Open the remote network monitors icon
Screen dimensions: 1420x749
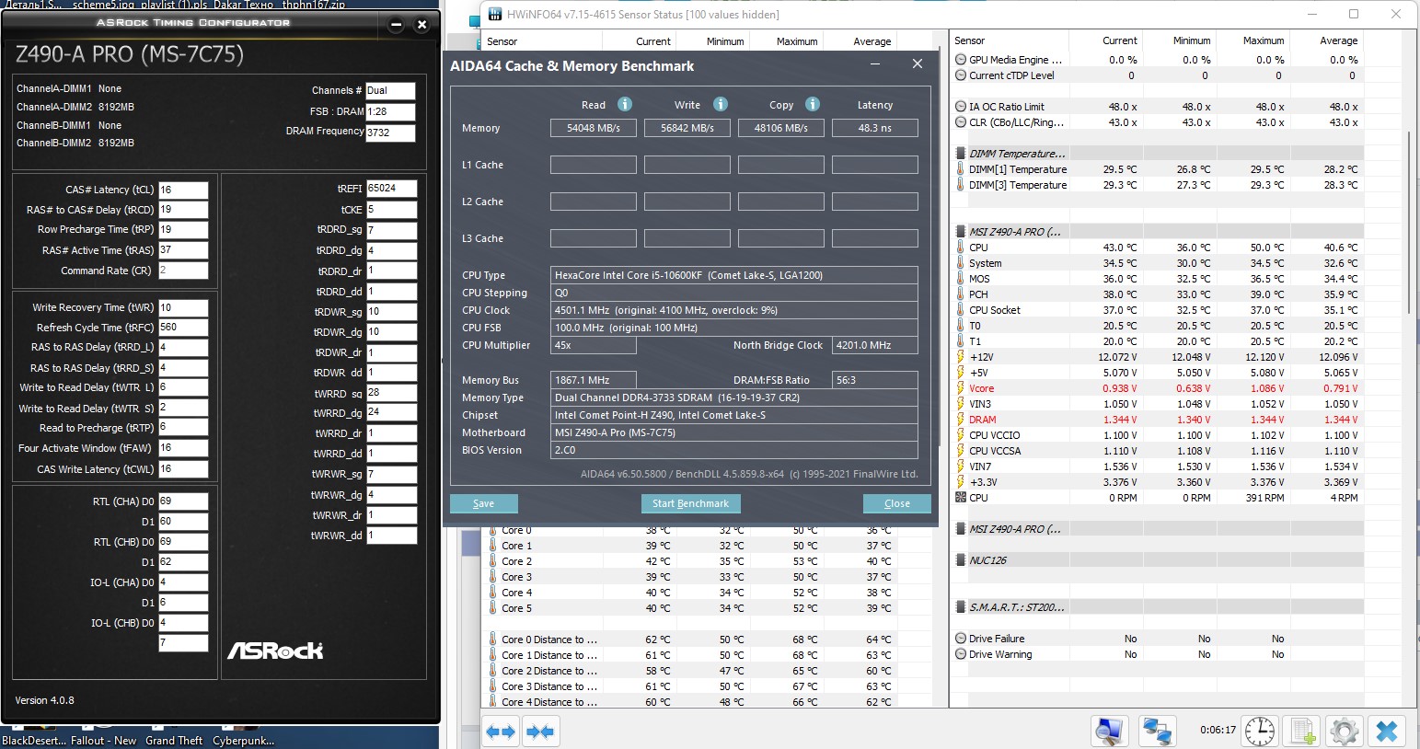point(1157,732)
